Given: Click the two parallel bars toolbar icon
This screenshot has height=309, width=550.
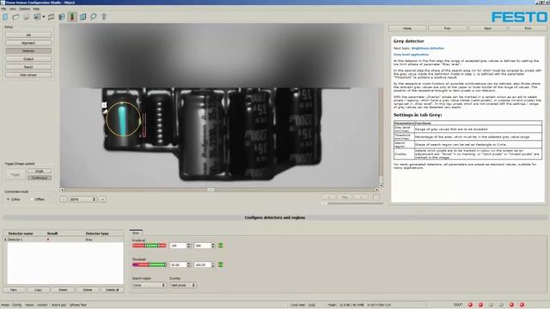Looking at the screenshot, I should click(x=52, y=17).
